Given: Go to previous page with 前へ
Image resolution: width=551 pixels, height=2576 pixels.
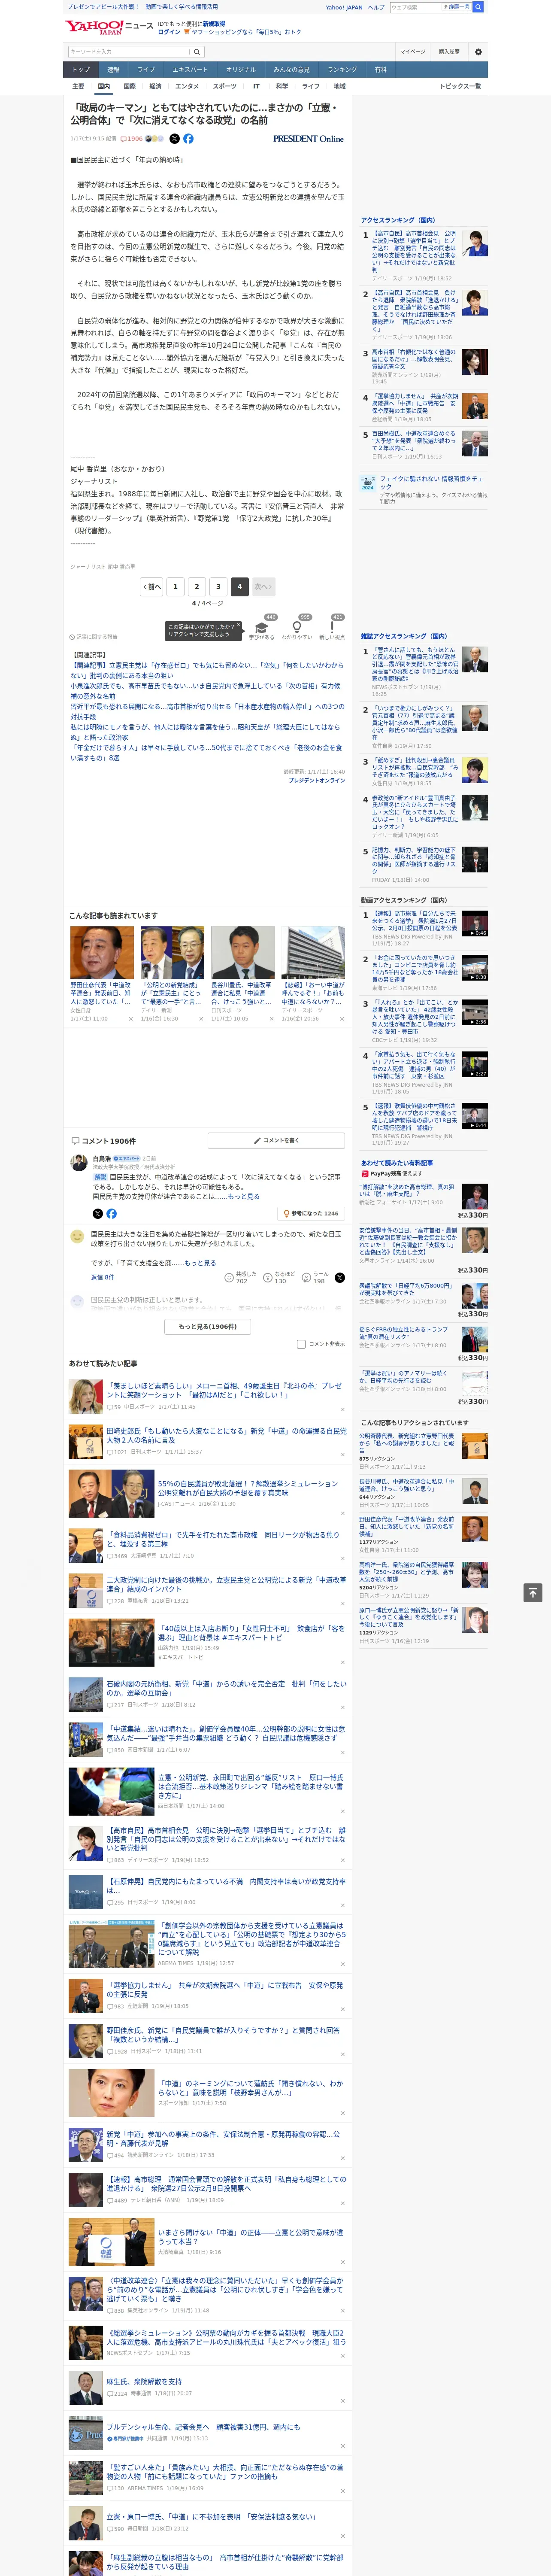Looking at the screenshot, I should pyautogui.click(x=152, y=587).
